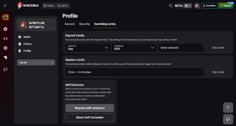
Task: Click the casino chip sidebar icon
Action: 5,29
